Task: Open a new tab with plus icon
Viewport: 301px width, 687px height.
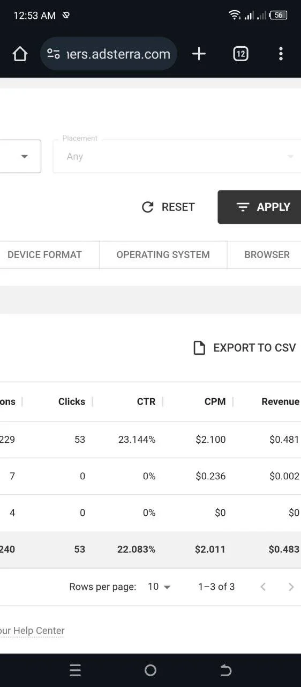Action: click(x=199, y=54)
